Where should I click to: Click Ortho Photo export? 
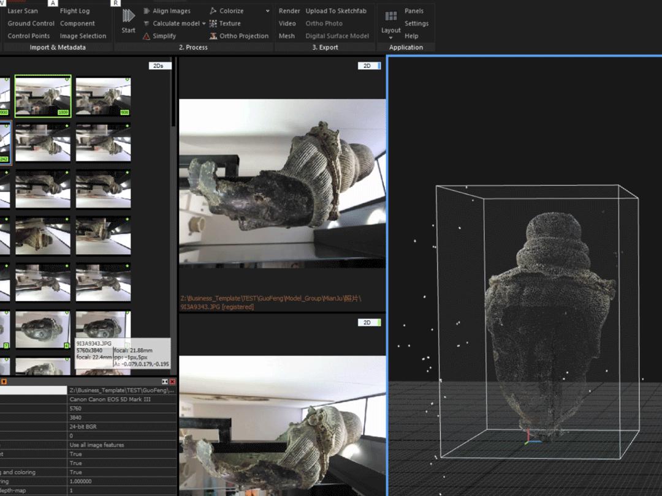pyautogui.click(x=324, y=24)
